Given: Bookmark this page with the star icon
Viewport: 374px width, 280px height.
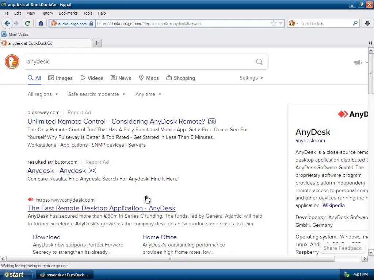Looking at the screenshot, I should coord(273,23).
